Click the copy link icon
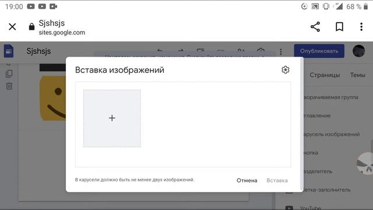 [220, 51]
